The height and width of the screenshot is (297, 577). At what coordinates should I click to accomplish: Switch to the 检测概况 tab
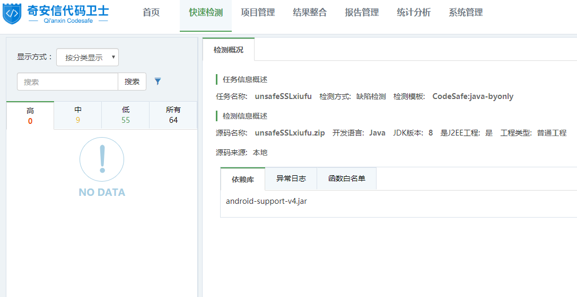pyautogui.click(x=229, y=50)
